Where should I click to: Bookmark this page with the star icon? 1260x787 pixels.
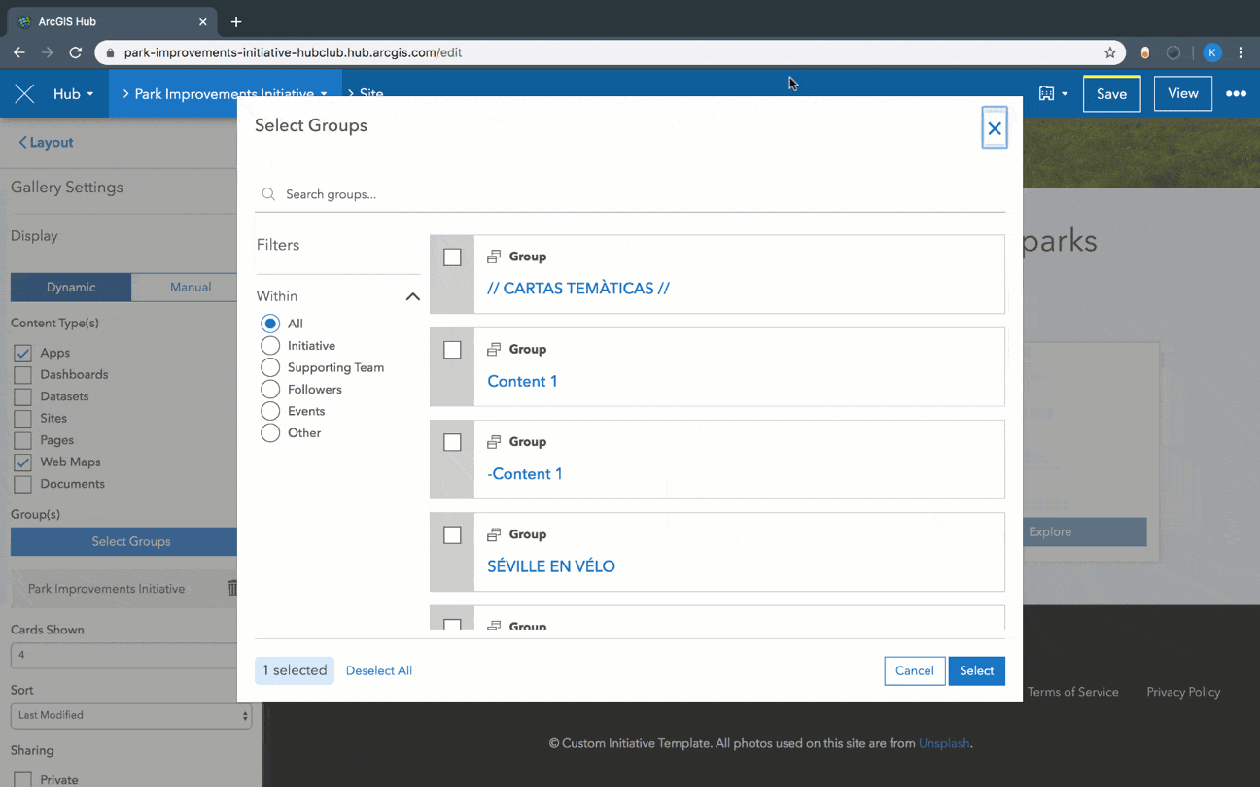1109,52
